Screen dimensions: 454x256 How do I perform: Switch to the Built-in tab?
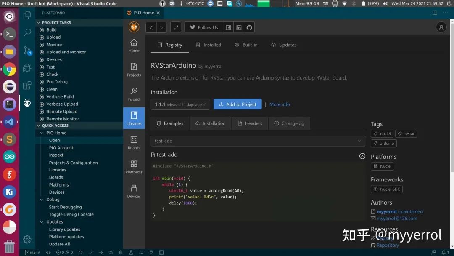click(246, 45)
